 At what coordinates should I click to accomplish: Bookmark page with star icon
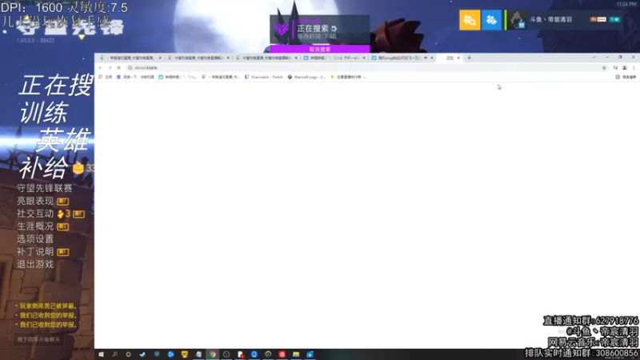(604, 68)
